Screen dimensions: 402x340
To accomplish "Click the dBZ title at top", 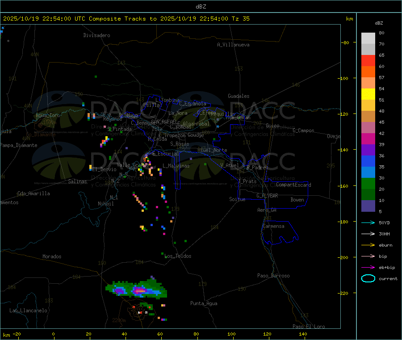I will (x=201, y=7).
